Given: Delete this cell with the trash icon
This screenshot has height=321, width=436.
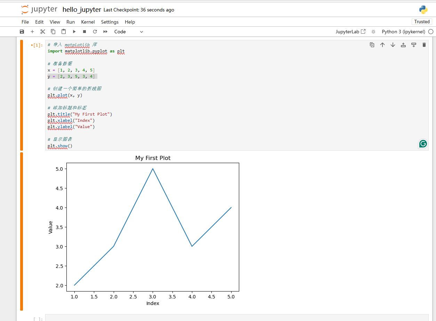Looking at the screenshot, I should click(424, 45).
